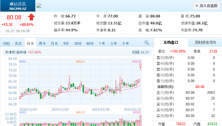
Task: Click the +13.35 price change value
Action: point(7,25)
